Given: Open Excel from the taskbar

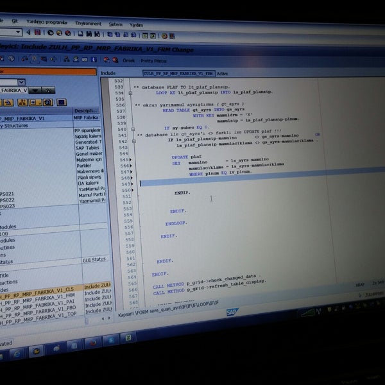Looking at the screenshot, I should pyautogui.click(x=128, y=338).
